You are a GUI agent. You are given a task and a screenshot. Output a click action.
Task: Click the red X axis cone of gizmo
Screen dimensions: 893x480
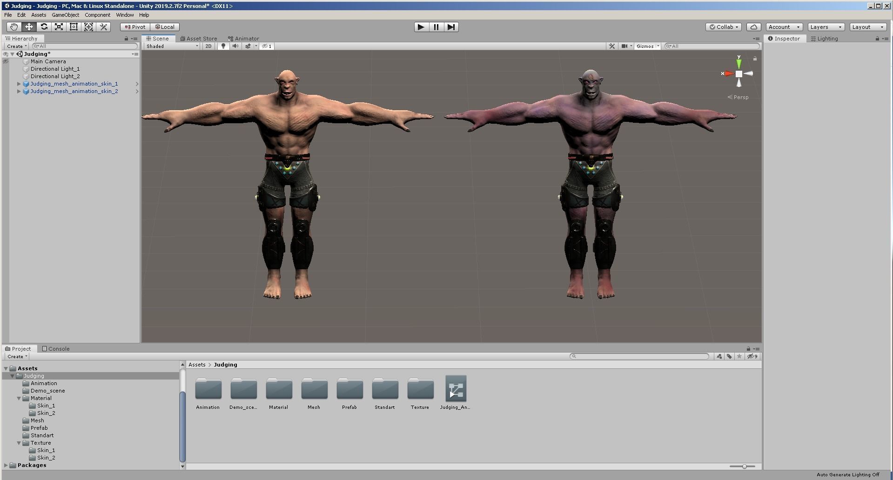(x=728, y=73)
